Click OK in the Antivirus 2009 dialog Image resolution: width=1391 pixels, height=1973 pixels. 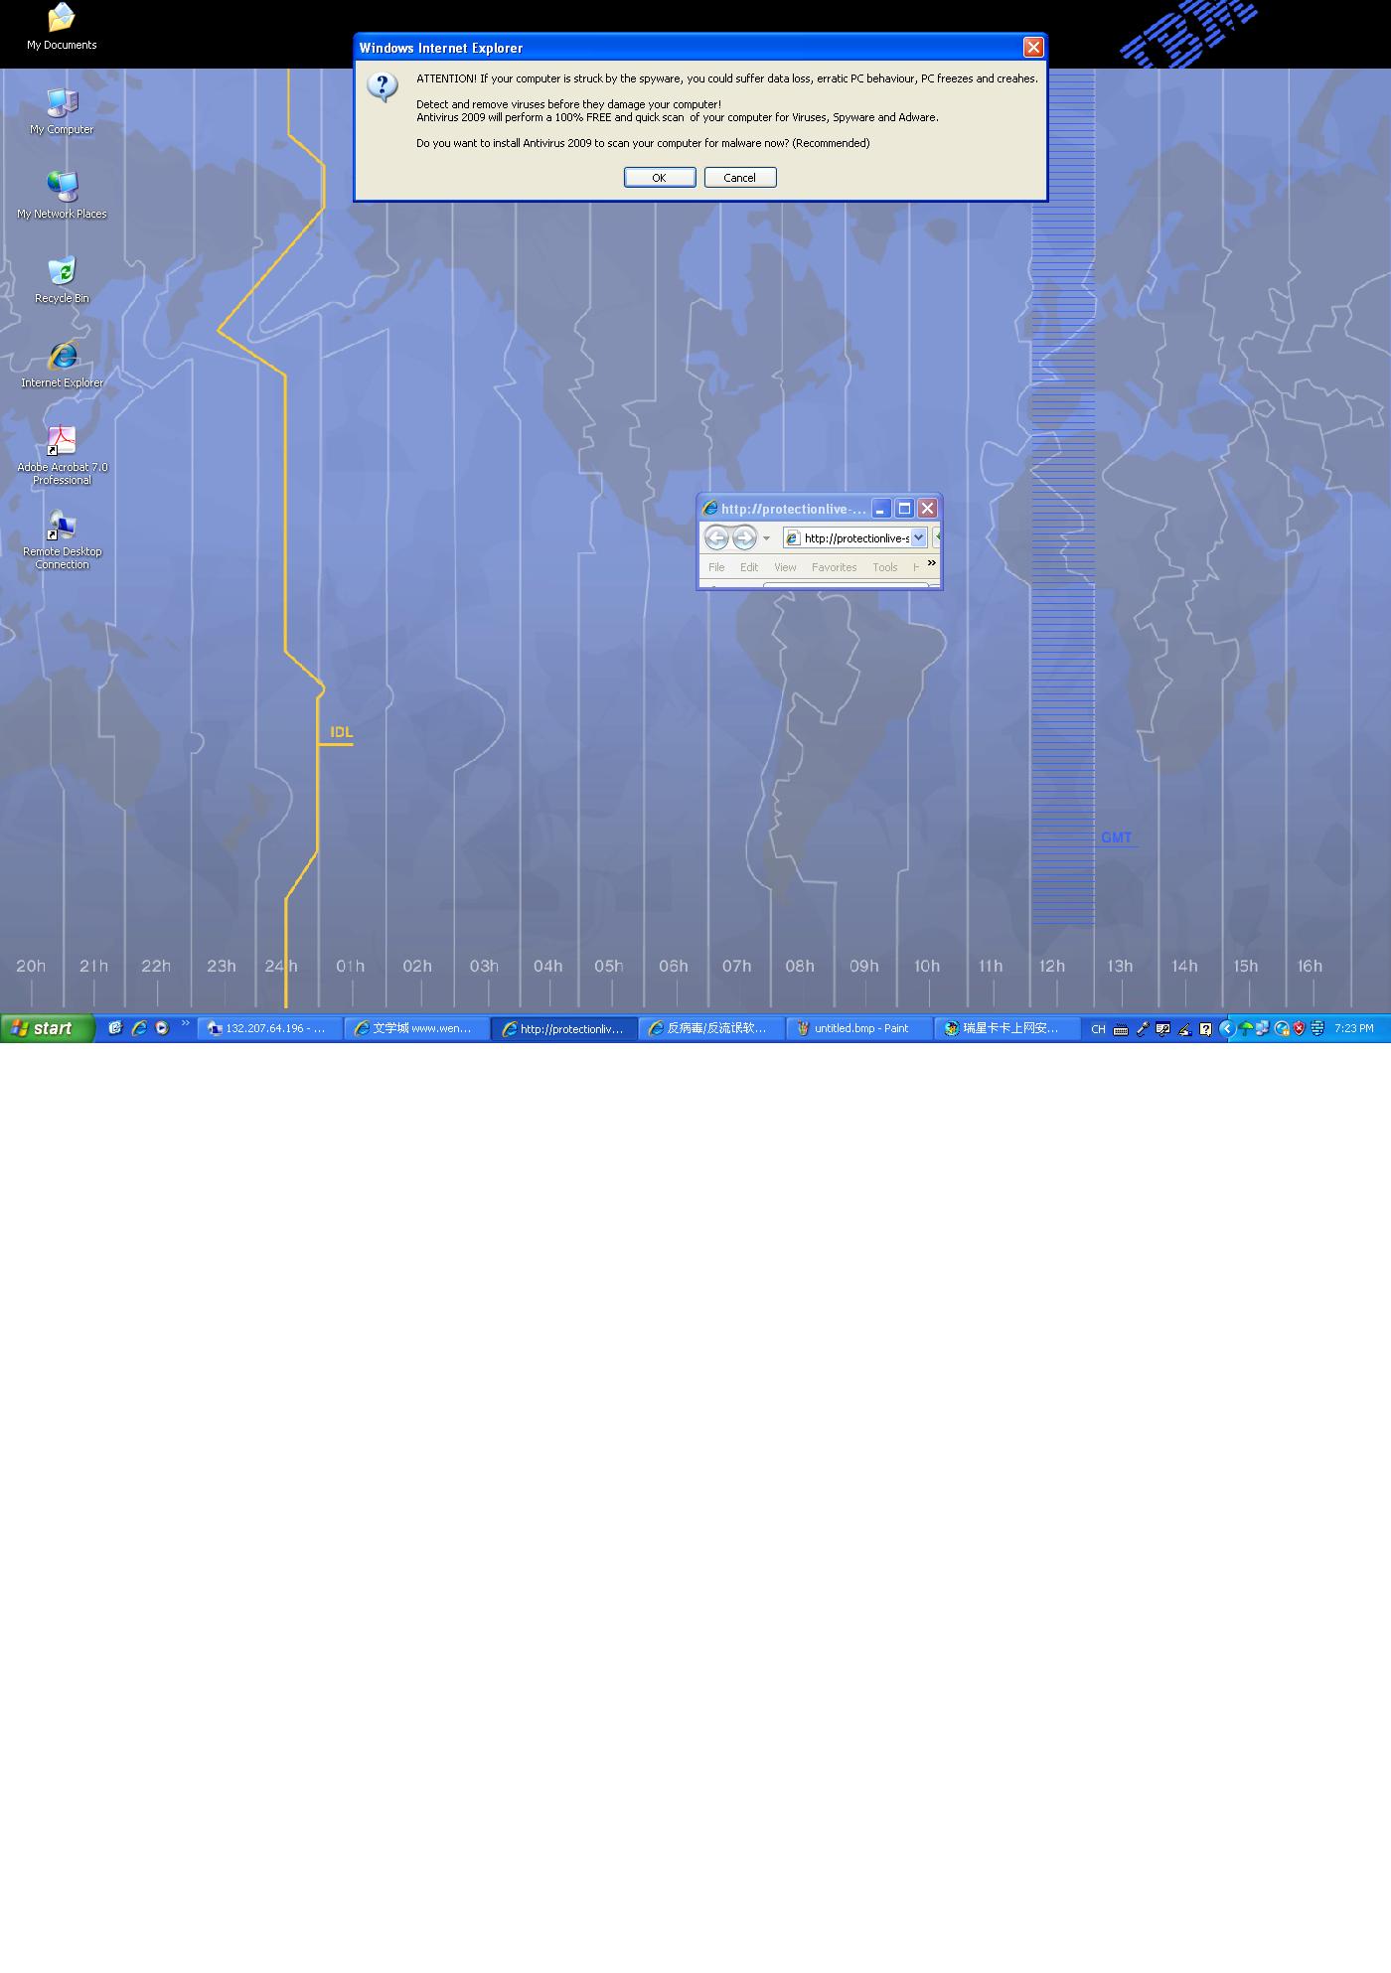[x=660, y=178]
